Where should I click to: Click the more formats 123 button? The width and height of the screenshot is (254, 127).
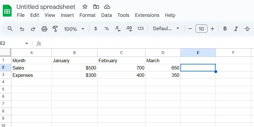pyautogui.click(x=140, y=29)
